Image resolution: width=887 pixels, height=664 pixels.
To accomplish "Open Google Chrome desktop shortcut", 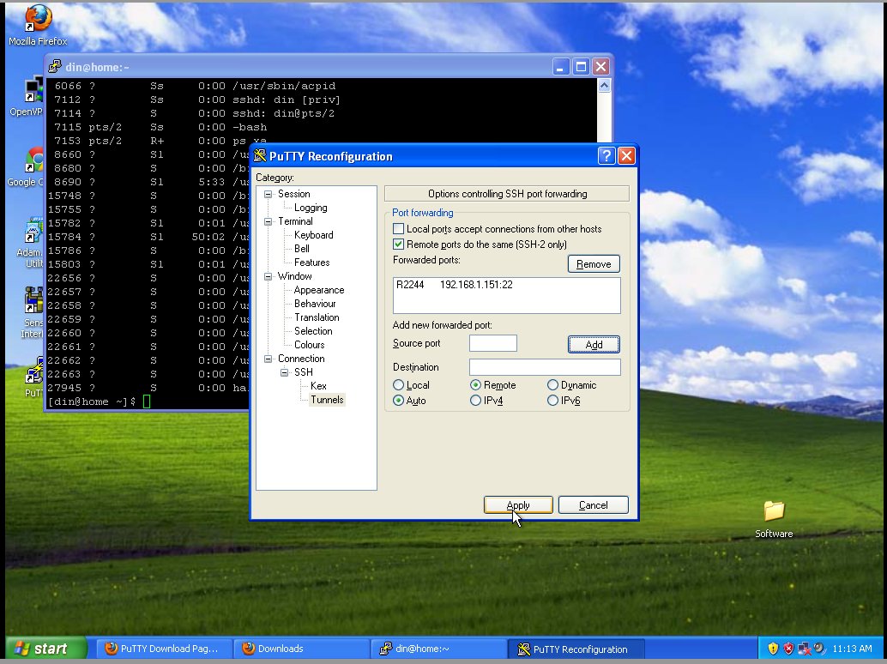I will (35, 160).
